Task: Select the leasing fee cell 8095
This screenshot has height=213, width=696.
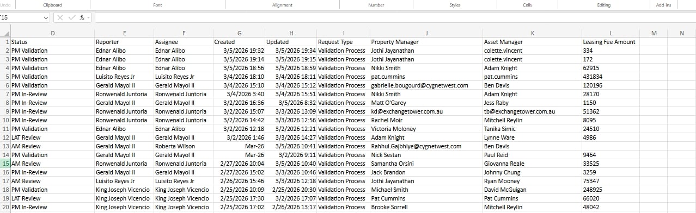Action: [610, 120]
